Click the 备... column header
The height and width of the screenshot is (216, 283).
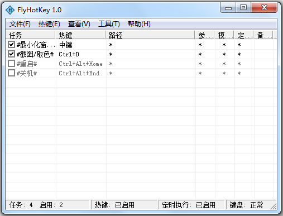pyautogui.click(x=263, y=35)
